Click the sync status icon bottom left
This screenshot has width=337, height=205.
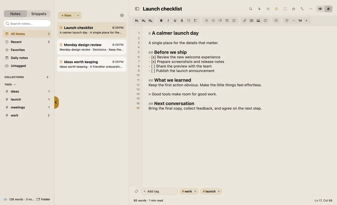pos(5,199)
